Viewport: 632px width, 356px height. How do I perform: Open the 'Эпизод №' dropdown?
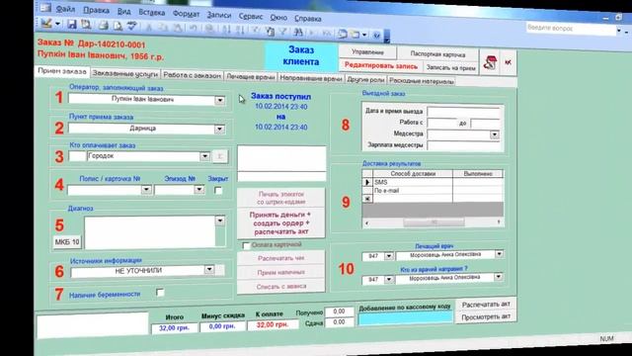click(x=199, y=189)
